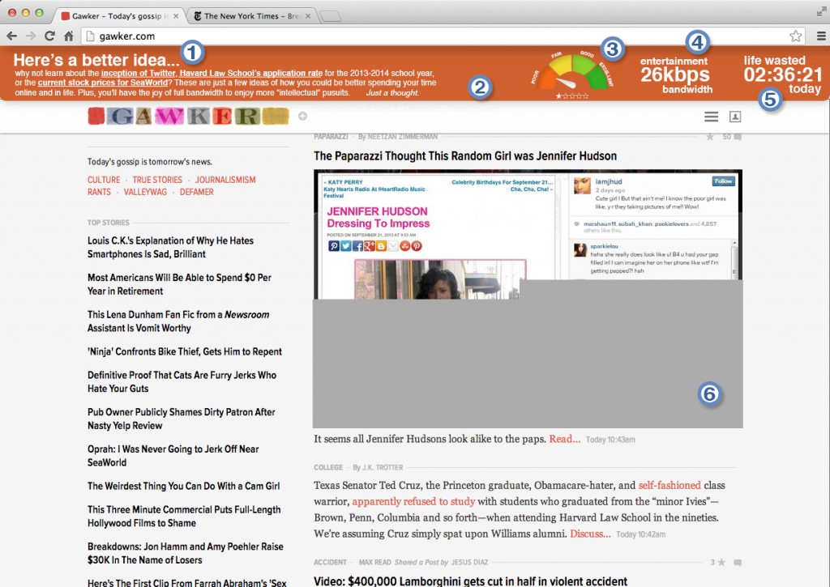Open the TRUE STORIES section
The image size is (830, 587).
157,180
